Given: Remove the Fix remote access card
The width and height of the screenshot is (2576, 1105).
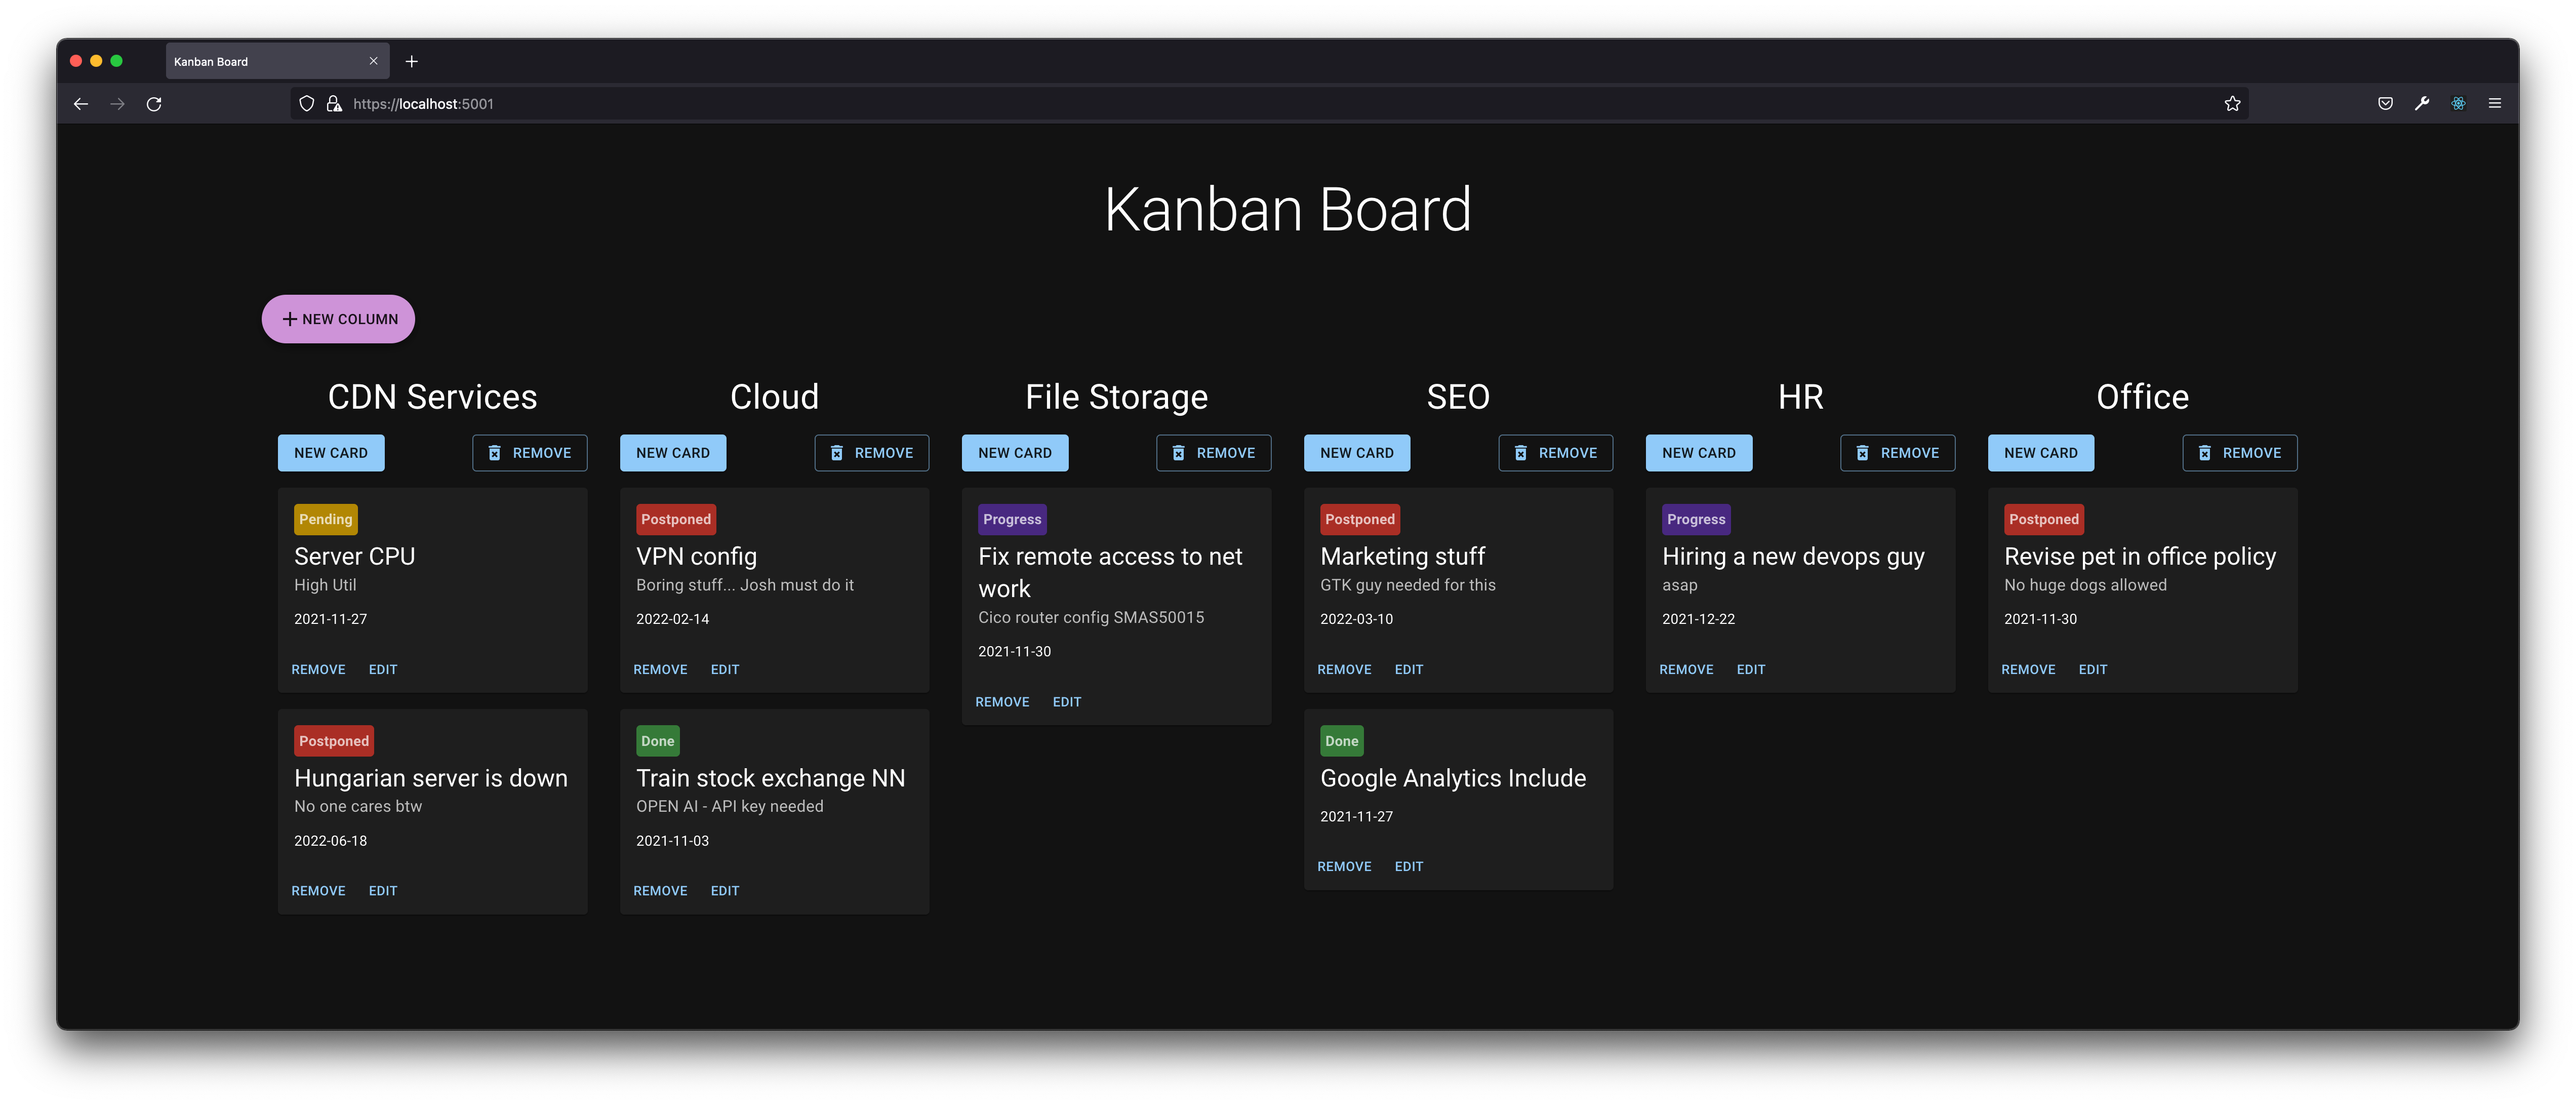Looking at the screenshot, I should [1002, 701].
